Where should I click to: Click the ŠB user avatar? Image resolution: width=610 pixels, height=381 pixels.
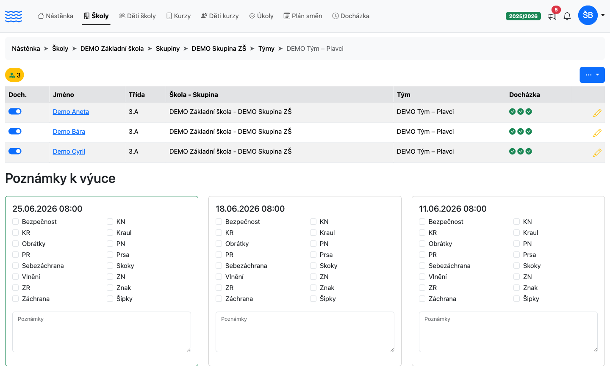(588, 15)
